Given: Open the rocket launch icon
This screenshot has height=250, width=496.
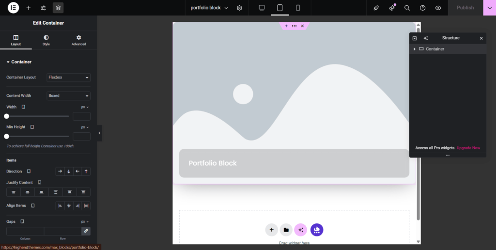Looking at the screenshot, I should click(376, 8).
